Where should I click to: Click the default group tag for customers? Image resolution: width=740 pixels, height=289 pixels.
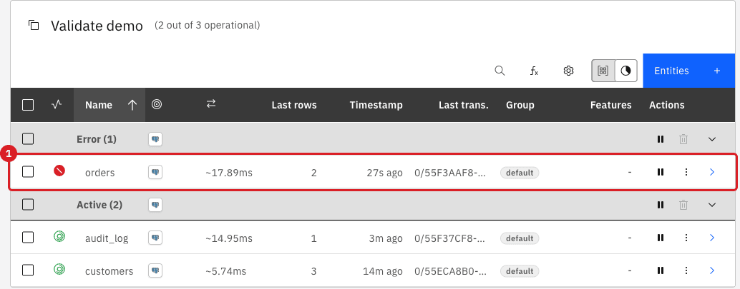click(520, 271)
